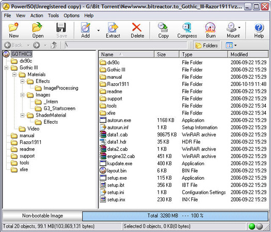Viewport: 271px width, 232px height.
Task: Open the Back history dropdown arrow
Action: click(28, 46)
